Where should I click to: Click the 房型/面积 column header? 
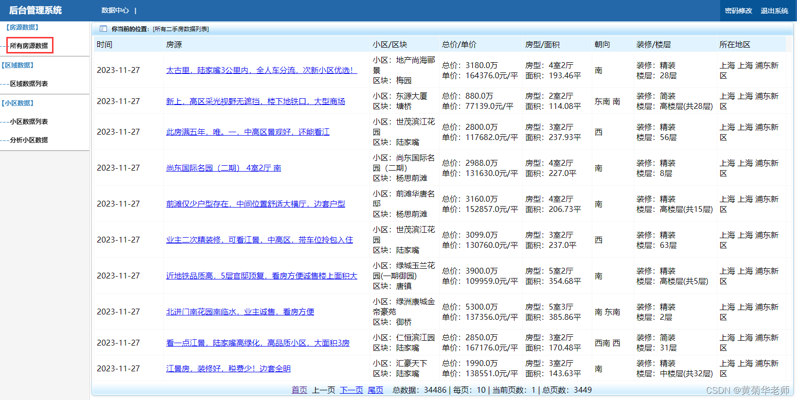542,44
